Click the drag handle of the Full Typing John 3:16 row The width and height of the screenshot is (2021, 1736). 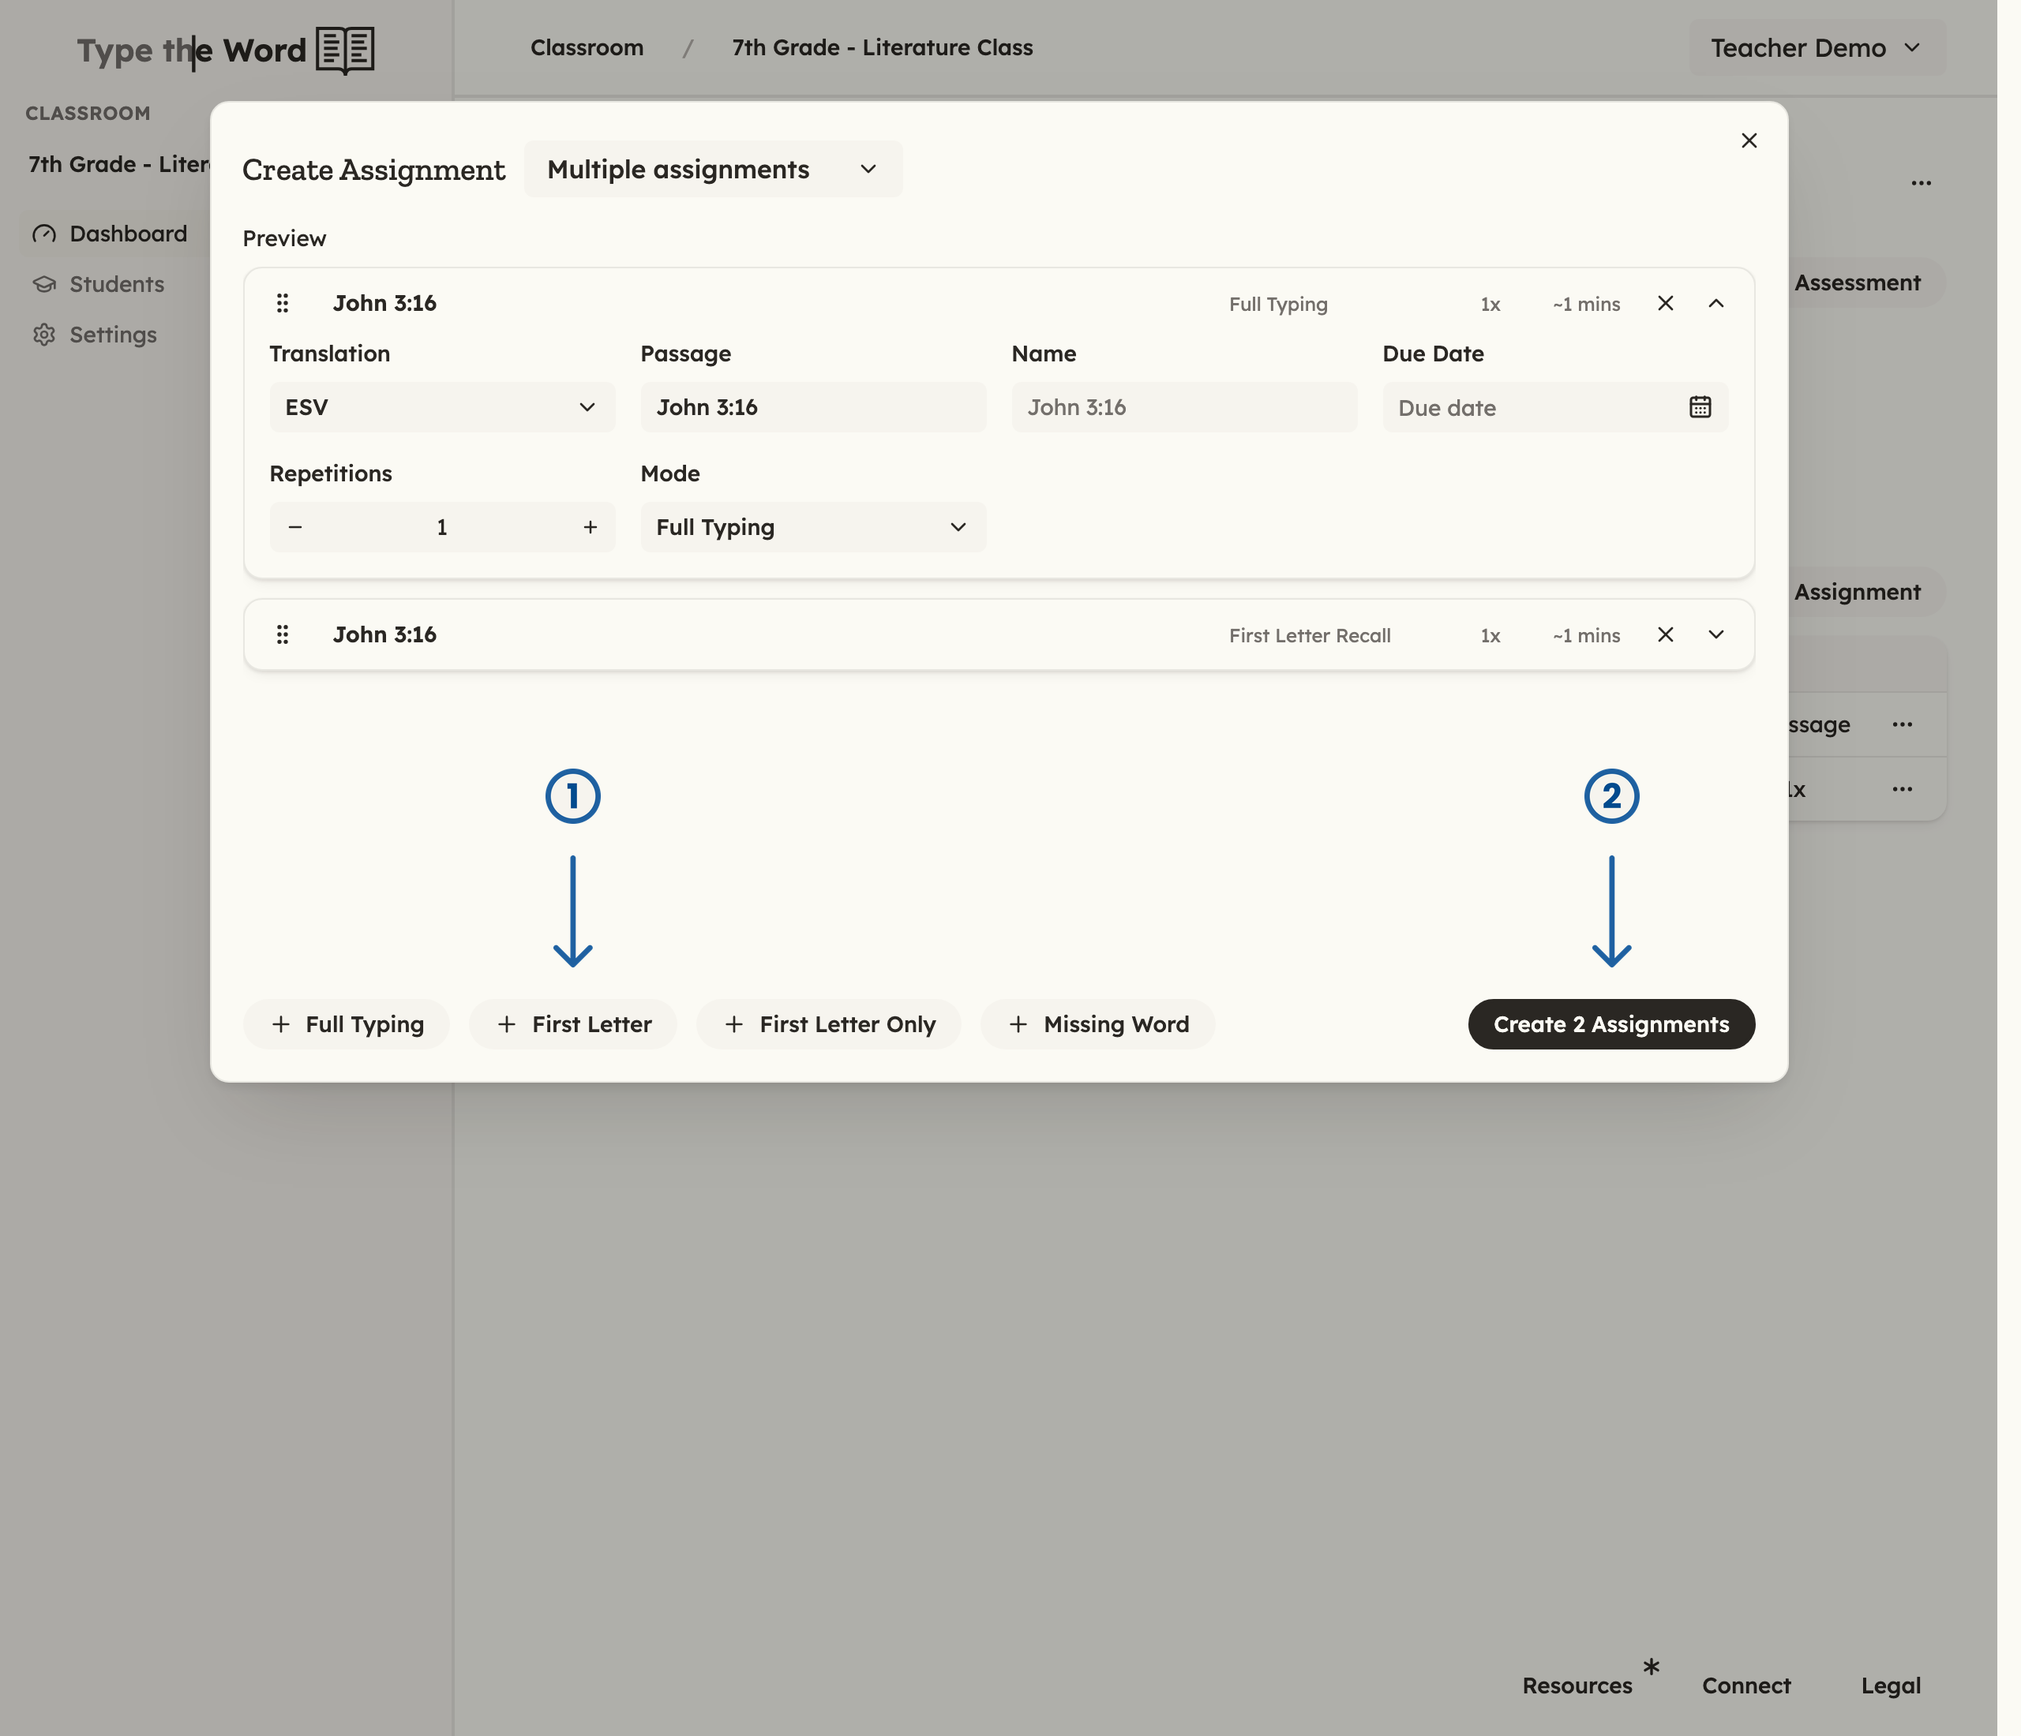pyautogui.click(x=283, y=303)
